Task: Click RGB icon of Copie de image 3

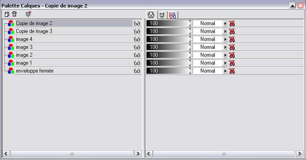Action: tap(11, 31)
